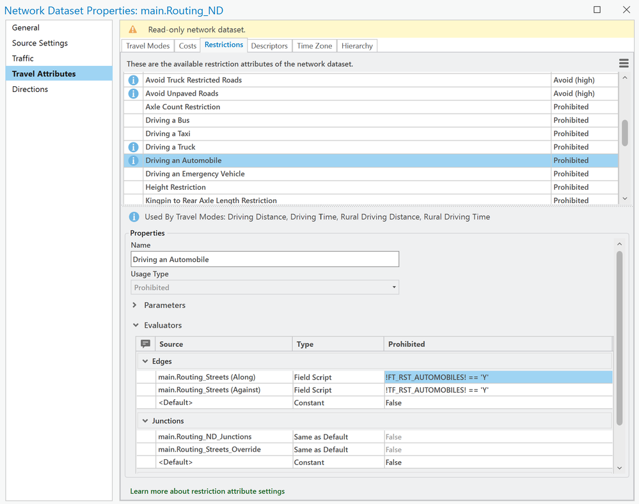The height and width of the screenshot is (504, 639).
Task: Click info icon beside Driving an Automobile row
Action: tap(134, 161)
